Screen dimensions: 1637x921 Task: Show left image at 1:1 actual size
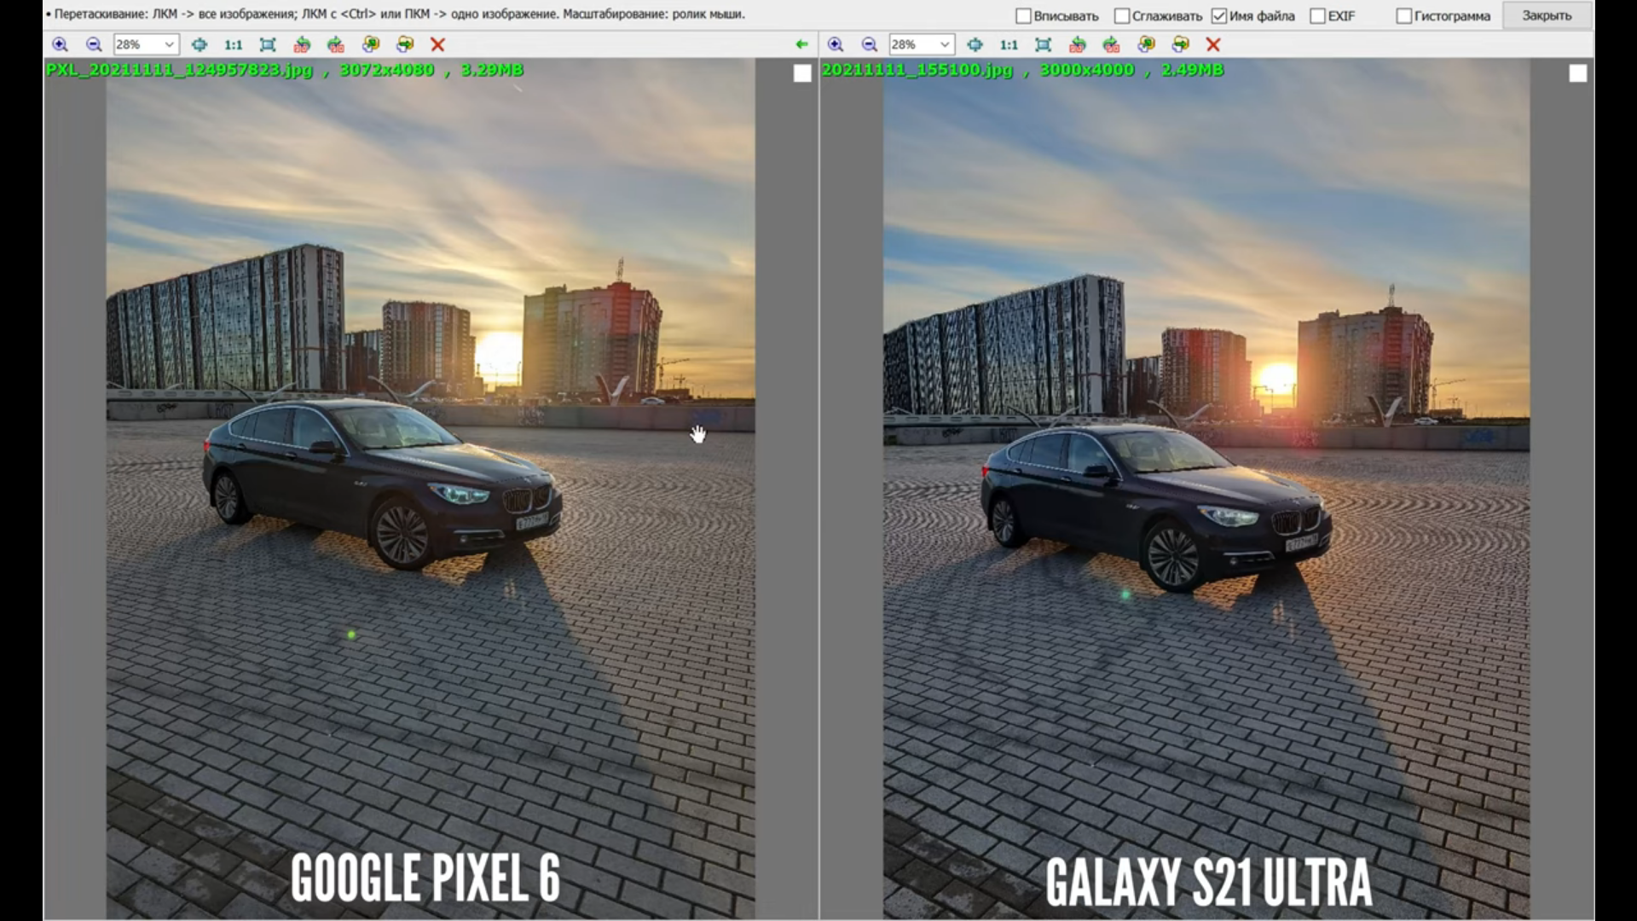[233, 44]
